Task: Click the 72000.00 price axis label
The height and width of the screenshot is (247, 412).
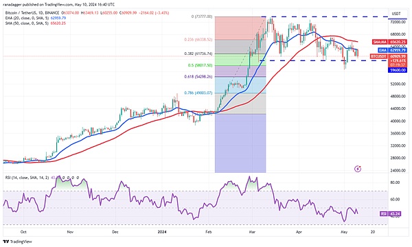Action: 398,22
